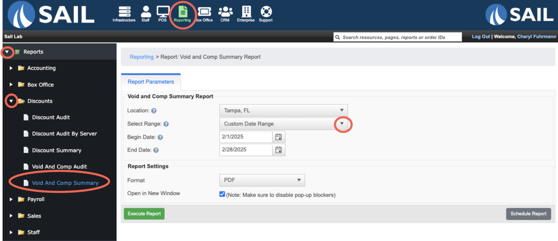Click the Discount Audit document icon

pos(26,117)
